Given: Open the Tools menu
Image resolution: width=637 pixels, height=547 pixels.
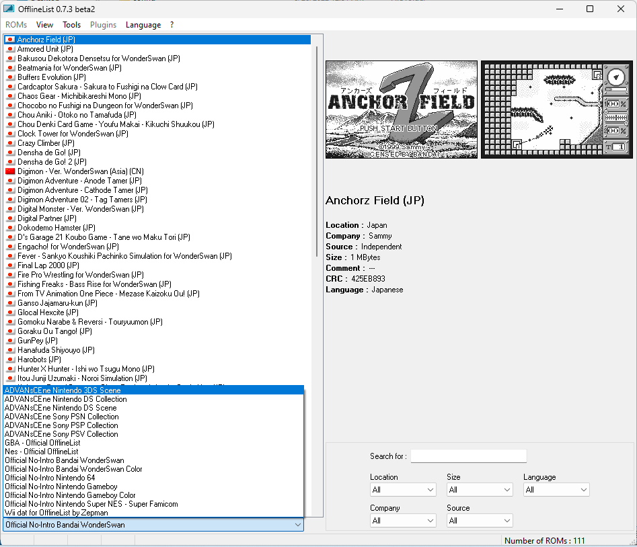Looking at the screenshot, I should [71, 25].
